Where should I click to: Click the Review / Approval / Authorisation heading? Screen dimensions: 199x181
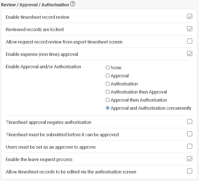tap(35, 5)
